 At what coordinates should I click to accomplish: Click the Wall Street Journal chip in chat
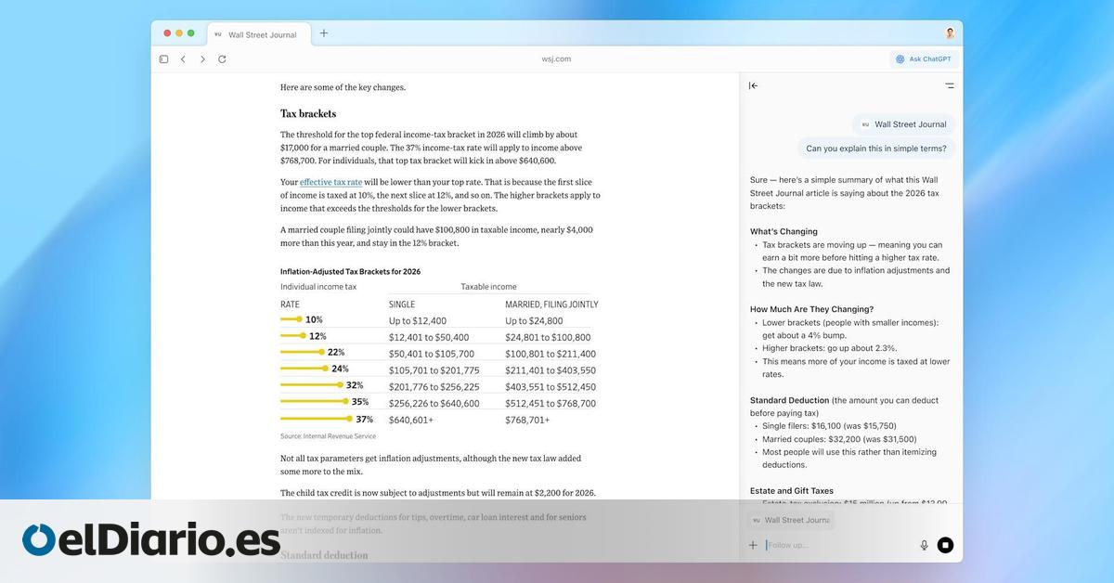coord(903,124)
